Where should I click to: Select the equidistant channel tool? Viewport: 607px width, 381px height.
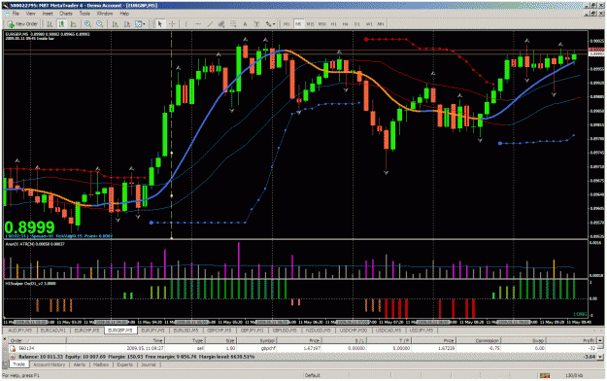click(x=221, y=24)
